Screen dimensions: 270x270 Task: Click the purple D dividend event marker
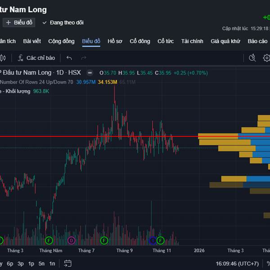point(72,241)
